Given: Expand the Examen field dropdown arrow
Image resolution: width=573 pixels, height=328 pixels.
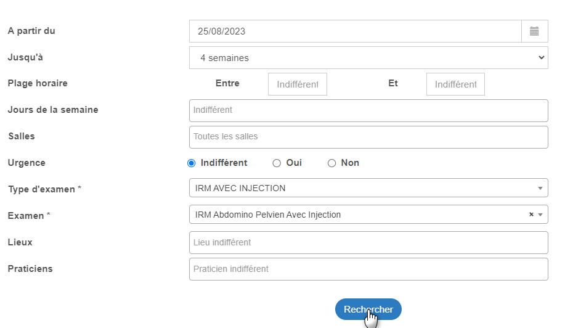Looking at the screenshot, I should [x=540, y=215].
